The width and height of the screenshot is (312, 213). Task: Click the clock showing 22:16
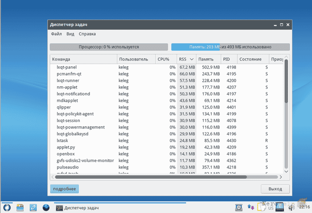304,207
